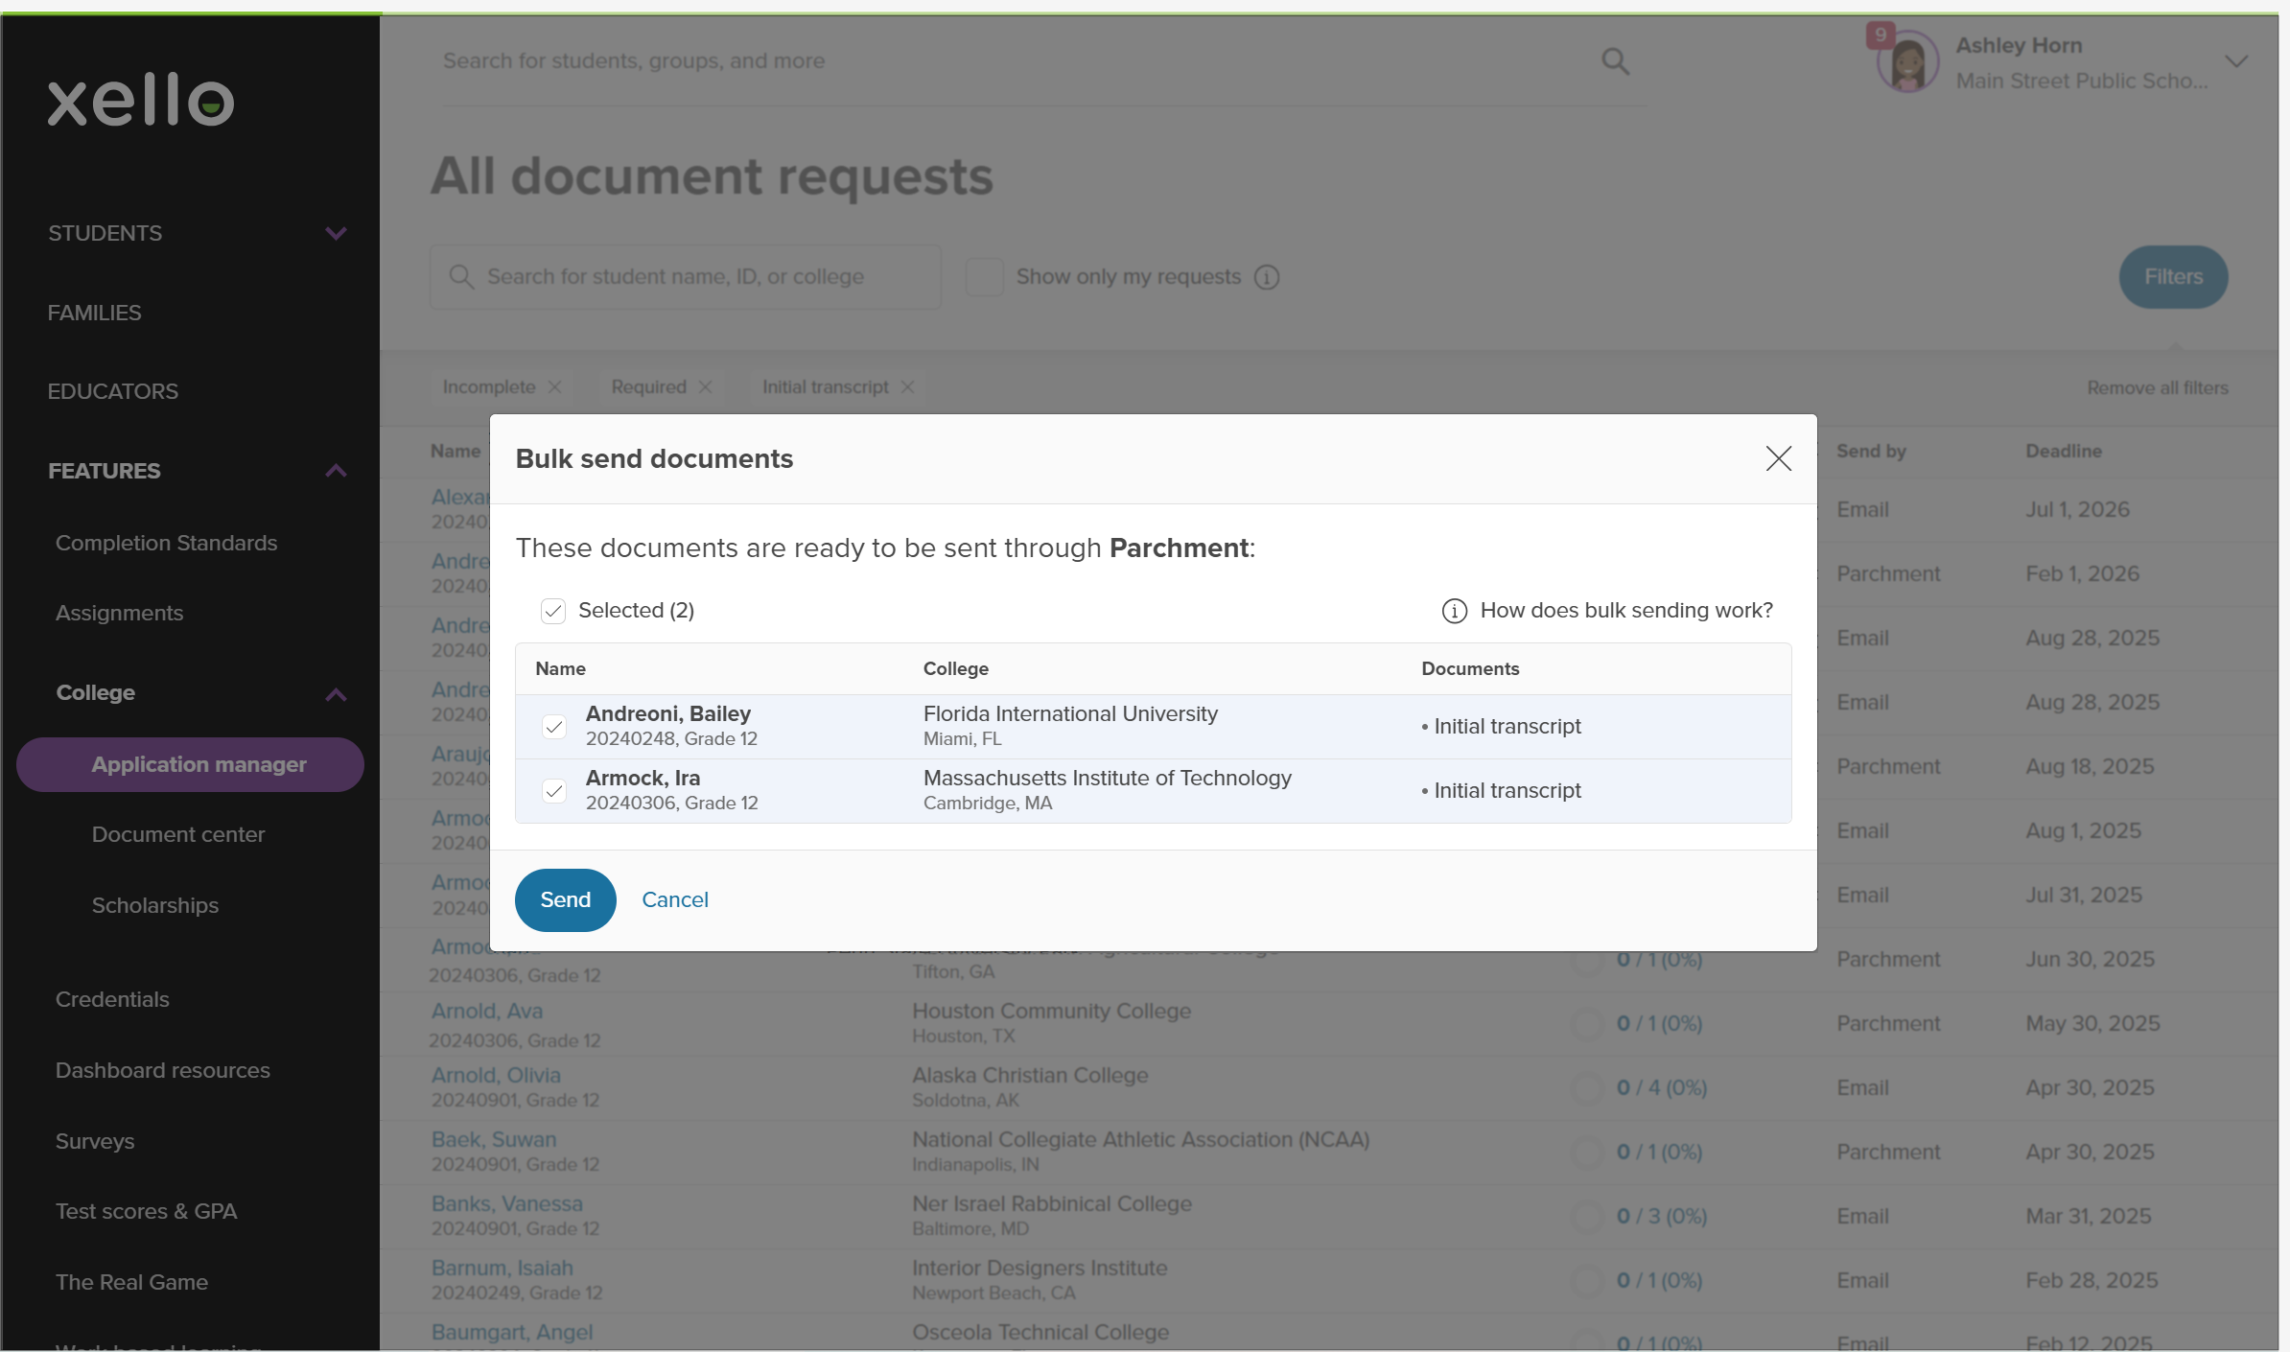The image size is (2290, 1352).
Task: Collapse the FEATURES sidebar section
Action: tap(336, 471)
